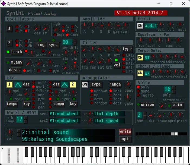Open the 2:initial sound program selector
Image resolution: width=190 pixels, height=165 pixels.
[x=69, y=132]
